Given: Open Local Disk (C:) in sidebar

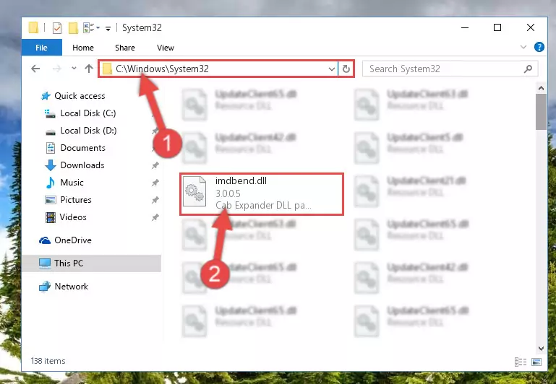Looking at the screenshot, I should [88, 113].
